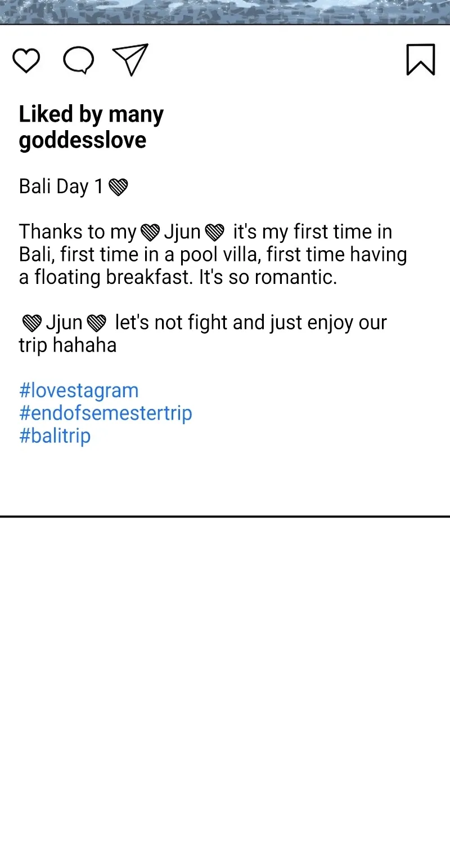
Task: Open the #endofsemestertrip hashtag
Action: pyautogui.click(x=106, y=413)
